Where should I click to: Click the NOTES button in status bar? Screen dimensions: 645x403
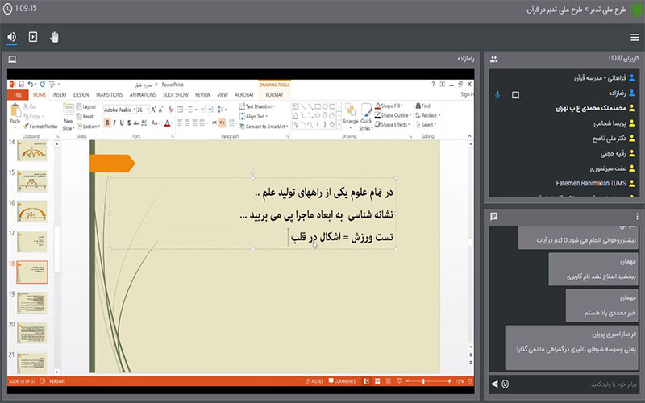315,380
